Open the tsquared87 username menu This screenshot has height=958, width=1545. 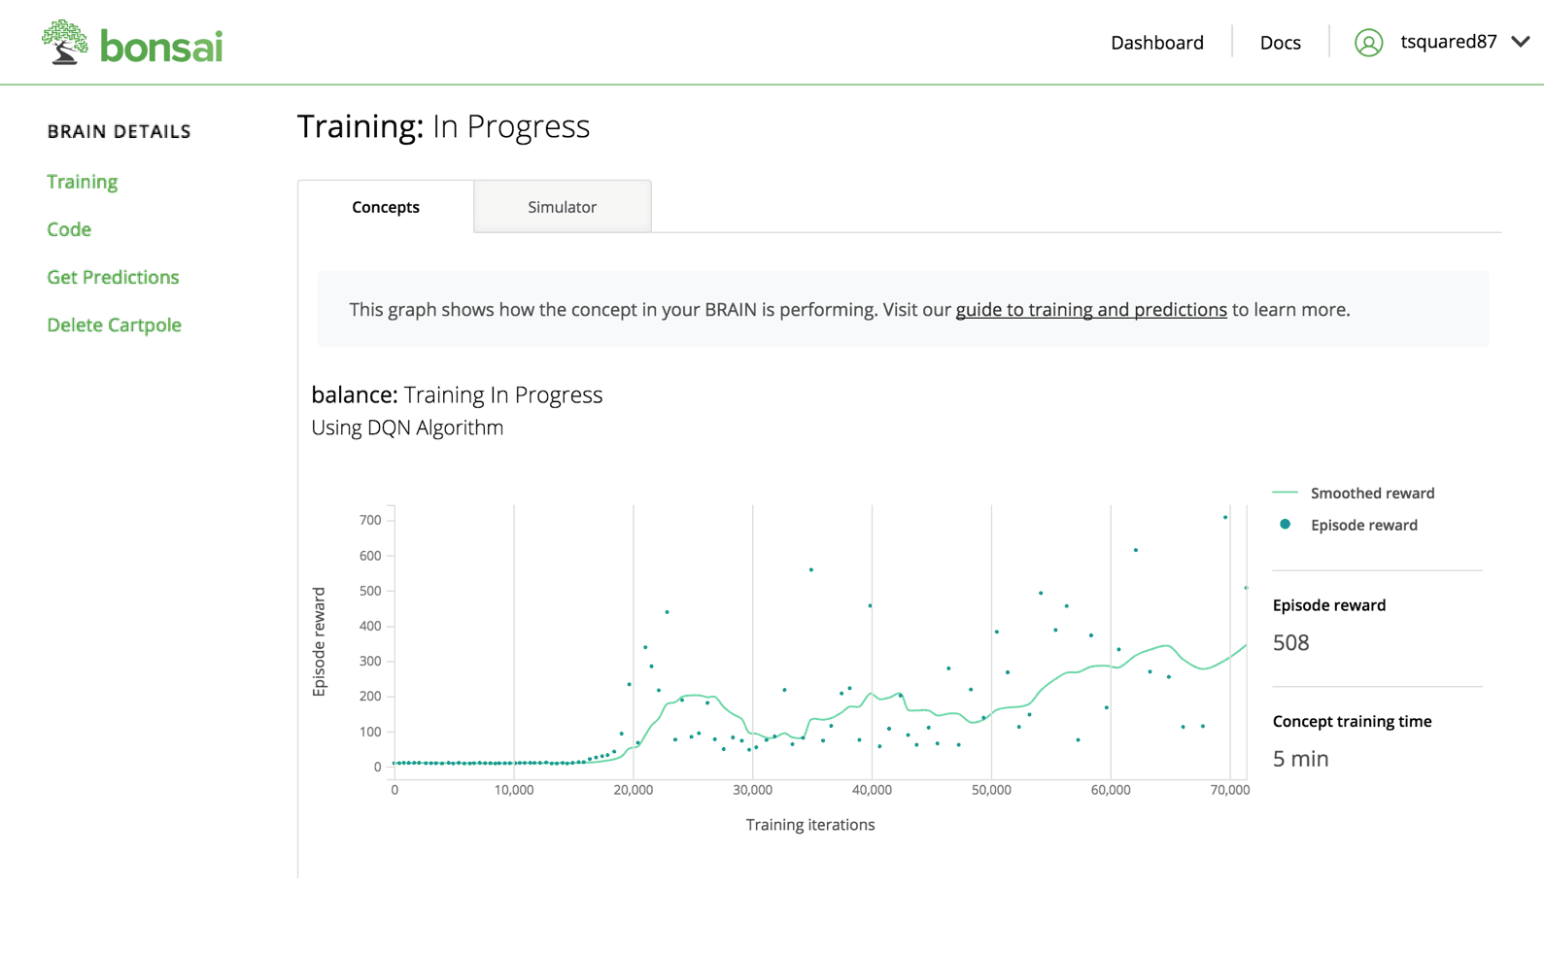click(x=1448, y=42)
